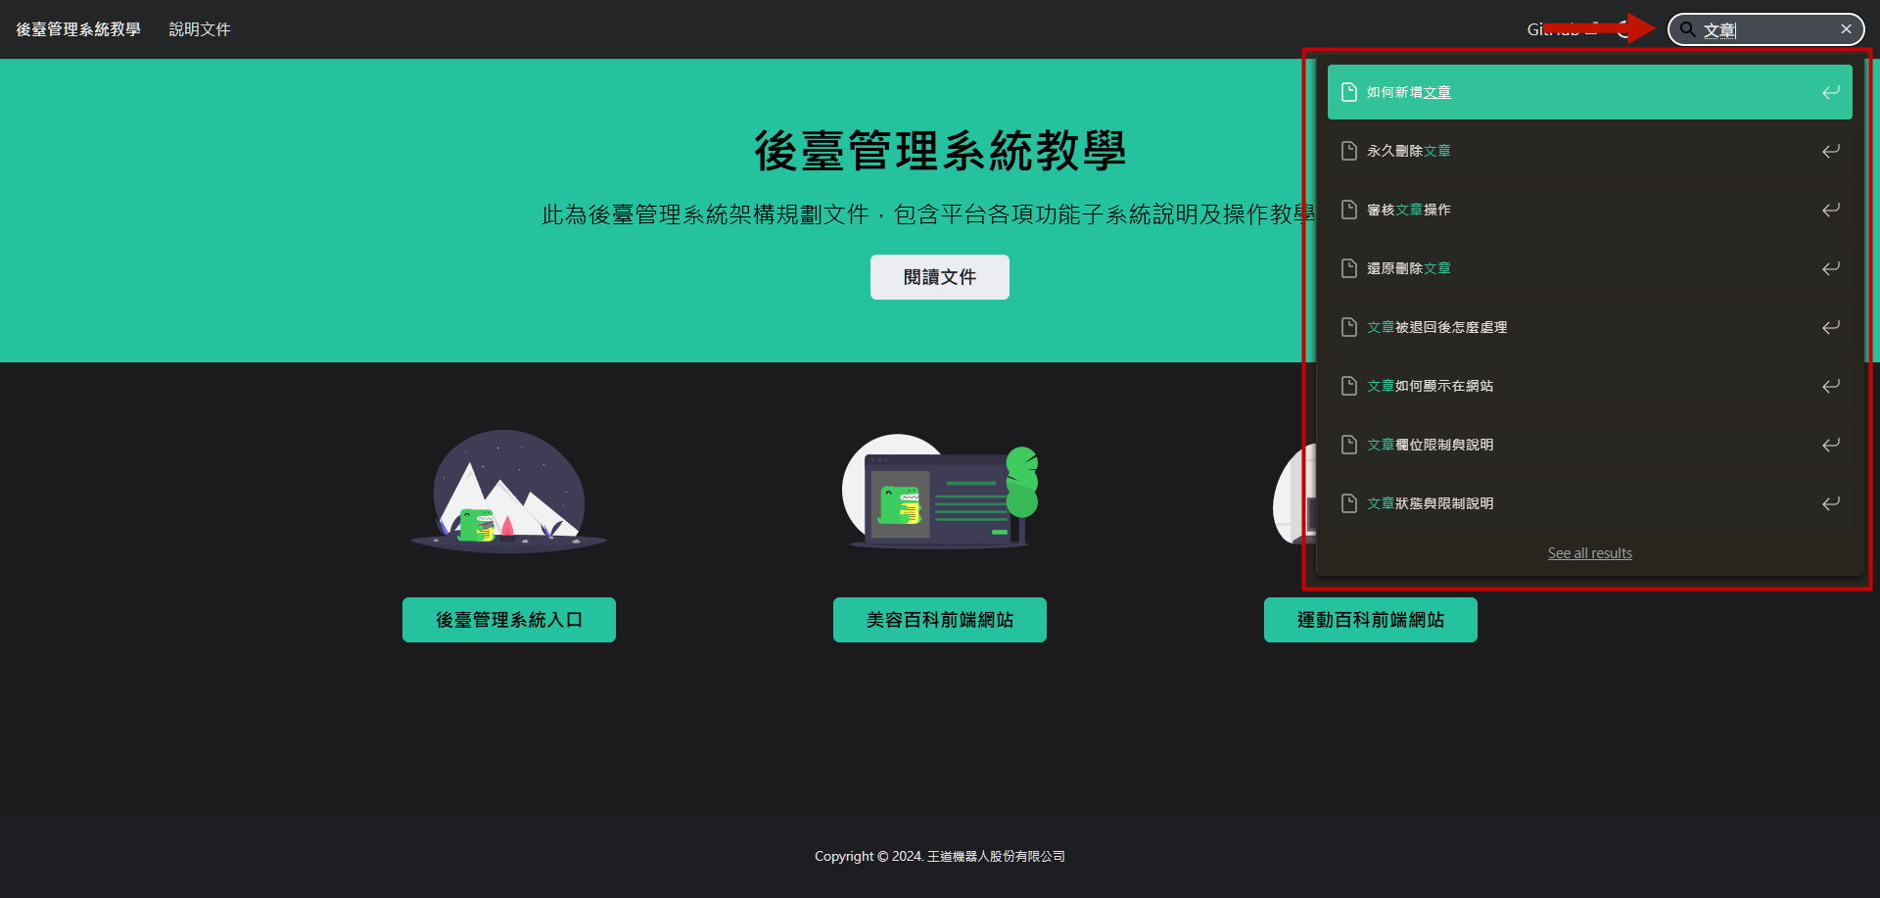Click the document icon beside 還原刪除文章

(x=1349, y=268)
